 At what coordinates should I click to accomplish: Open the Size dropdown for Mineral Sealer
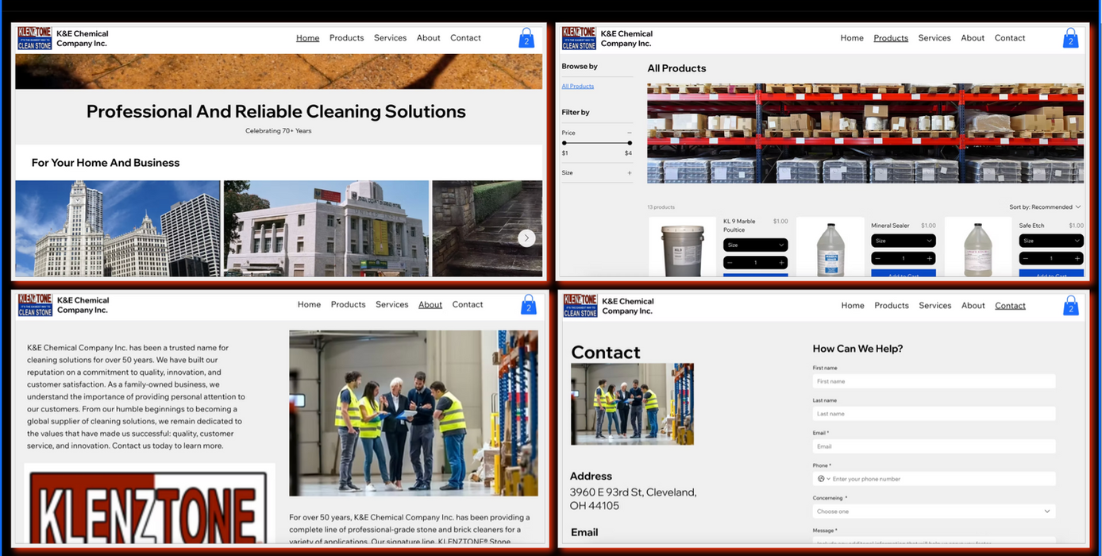pos(903,240)
